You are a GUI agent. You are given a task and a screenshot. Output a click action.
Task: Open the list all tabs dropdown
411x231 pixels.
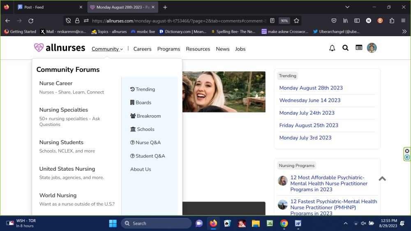(347, 7)
